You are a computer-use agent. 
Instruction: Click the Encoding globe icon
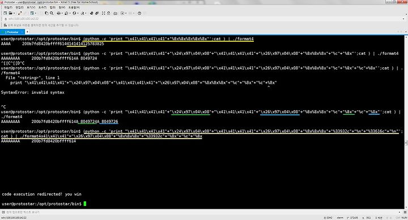(x=74, y=13)
